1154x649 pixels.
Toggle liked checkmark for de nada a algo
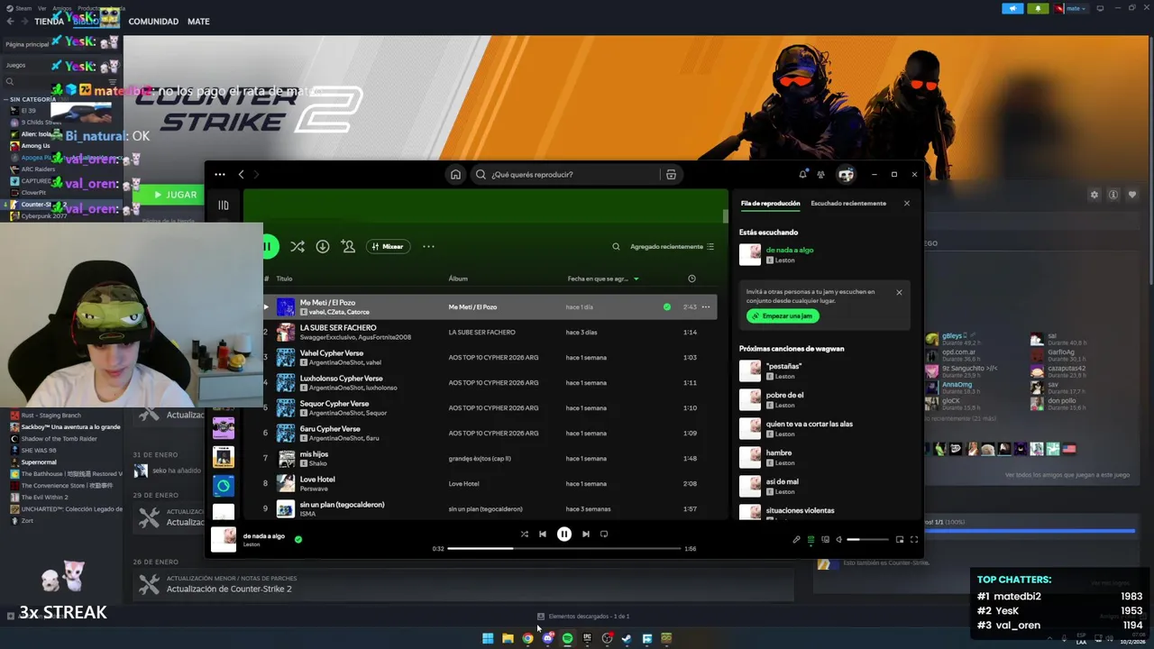click(298, 539)
